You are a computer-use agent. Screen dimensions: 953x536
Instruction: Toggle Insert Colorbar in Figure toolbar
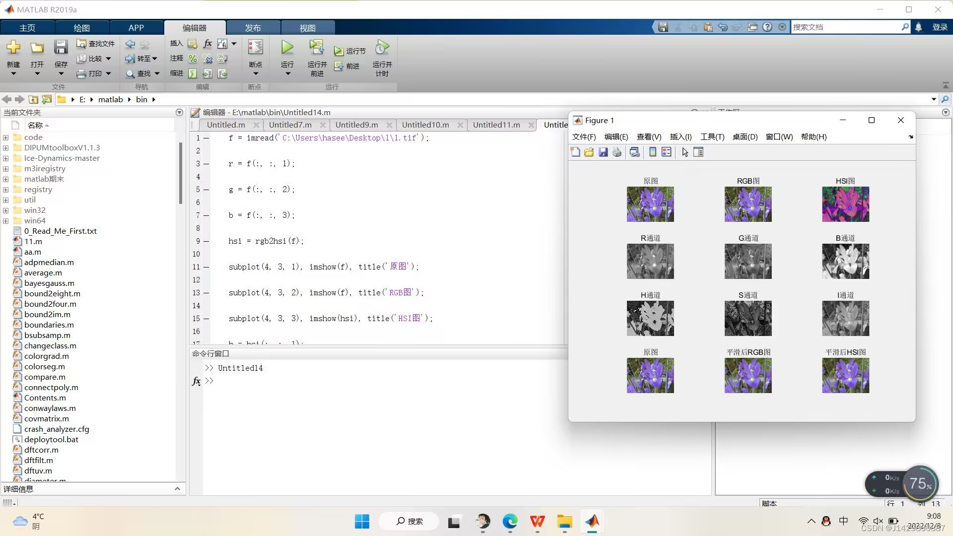pyautogui.click(x=653, y=152)
